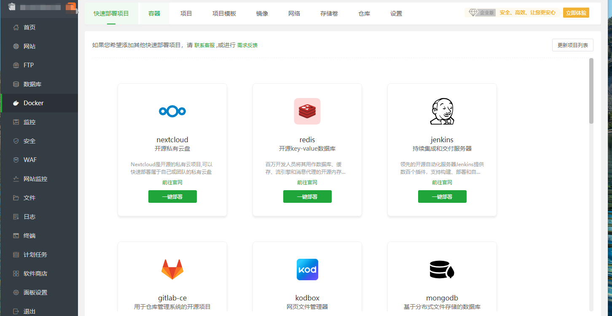Open the 项目 tab

click(x=186, y=13)
